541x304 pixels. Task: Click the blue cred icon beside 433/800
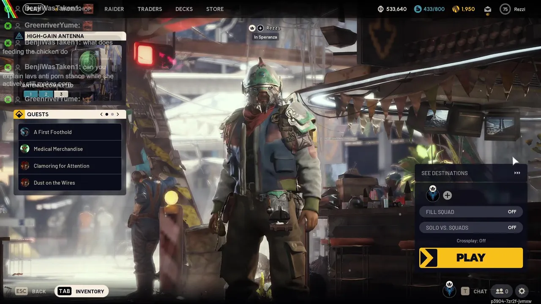pyautogui.click(x=418, y=9)
